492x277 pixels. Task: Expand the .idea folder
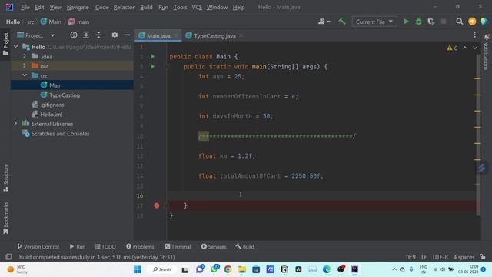point(25,56)
